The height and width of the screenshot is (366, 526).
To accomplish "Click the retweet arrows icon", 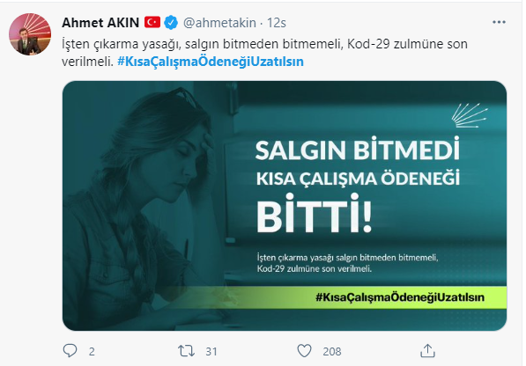I will 186,351.
